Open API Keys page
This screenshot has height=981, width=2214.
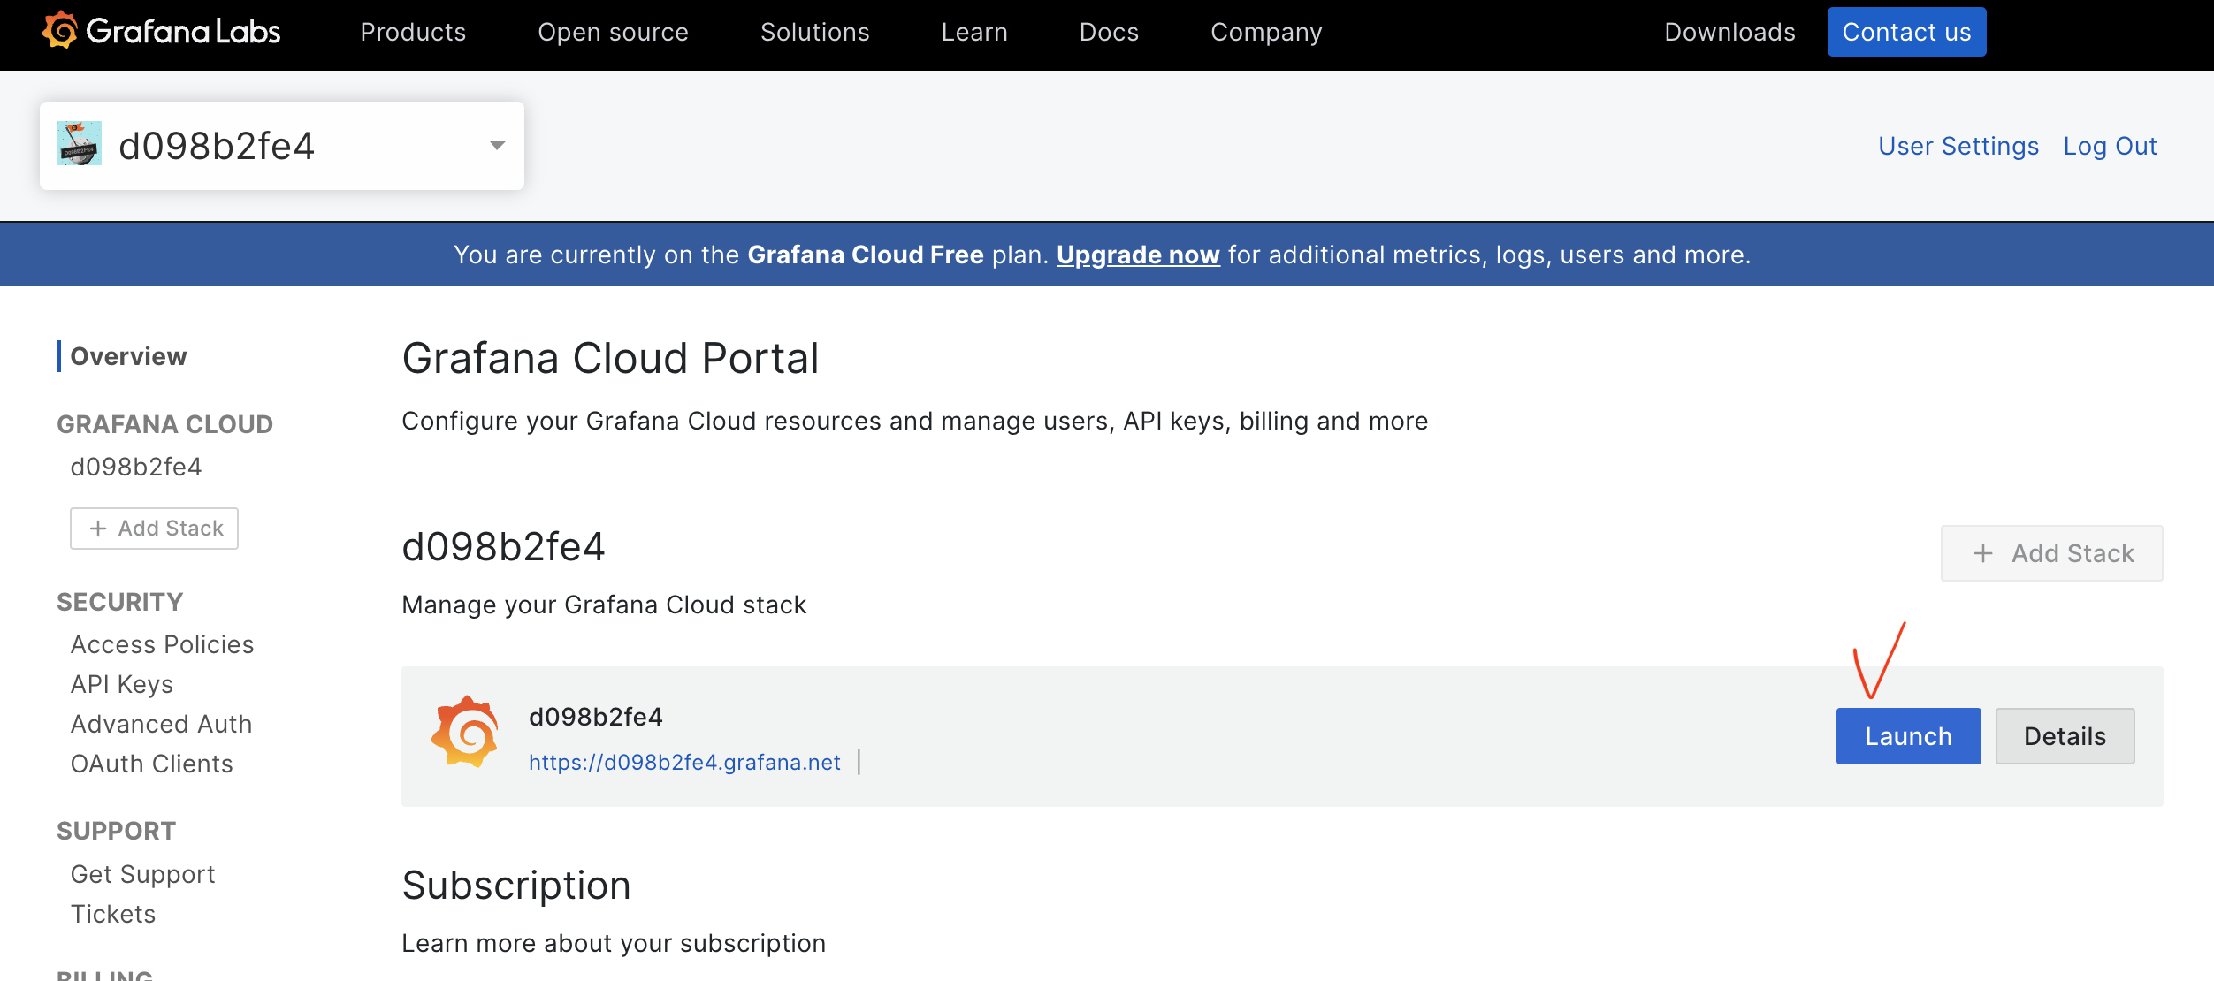(x=121, y=684)
